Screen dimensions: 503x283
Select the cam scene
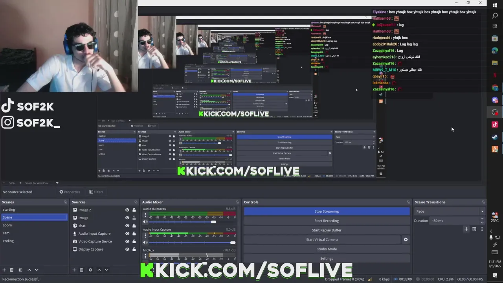tap(34, 233)
